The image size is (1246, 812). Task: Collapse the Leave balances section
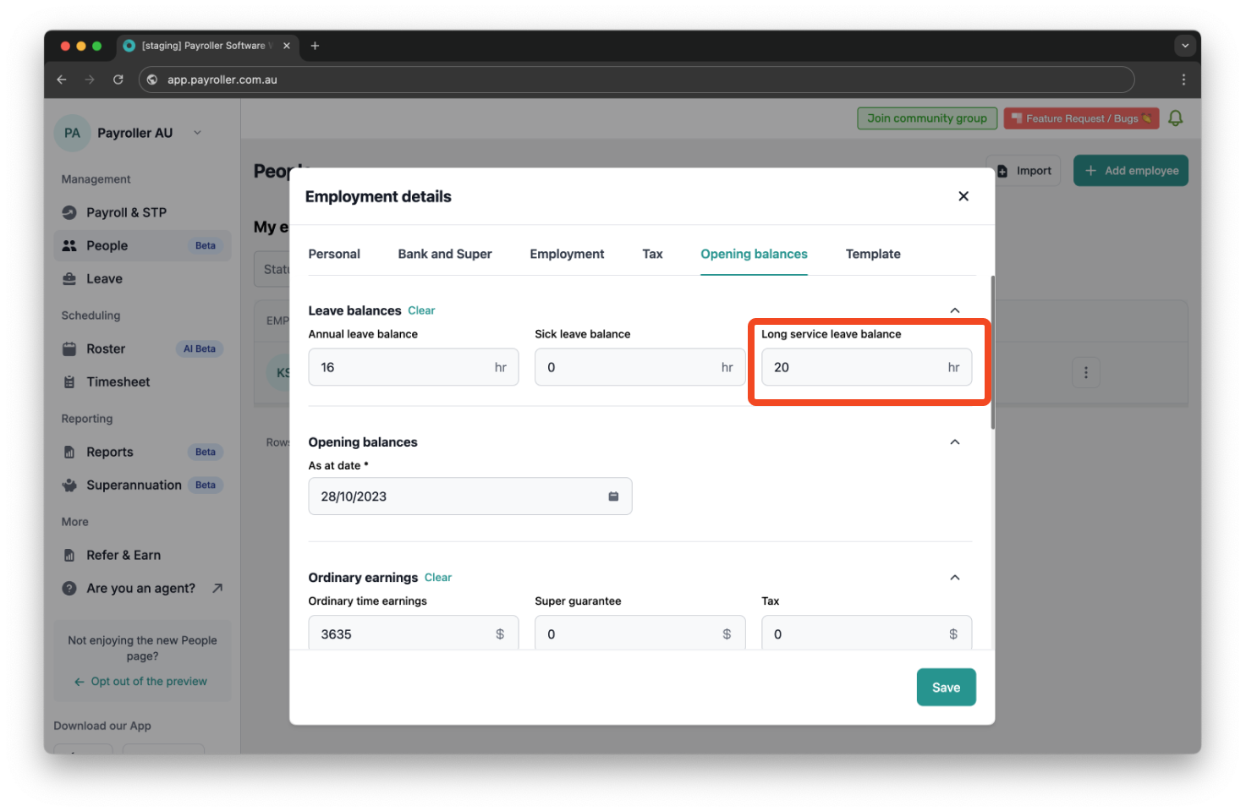point(955,310)
